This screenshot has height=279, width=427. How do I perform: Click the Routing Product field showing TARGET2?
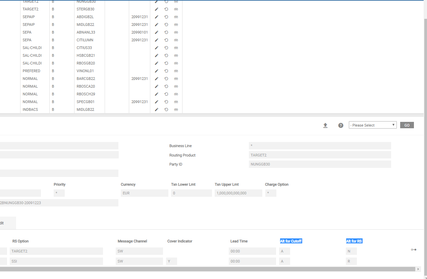pyautogui.click(x=320, y=155)
